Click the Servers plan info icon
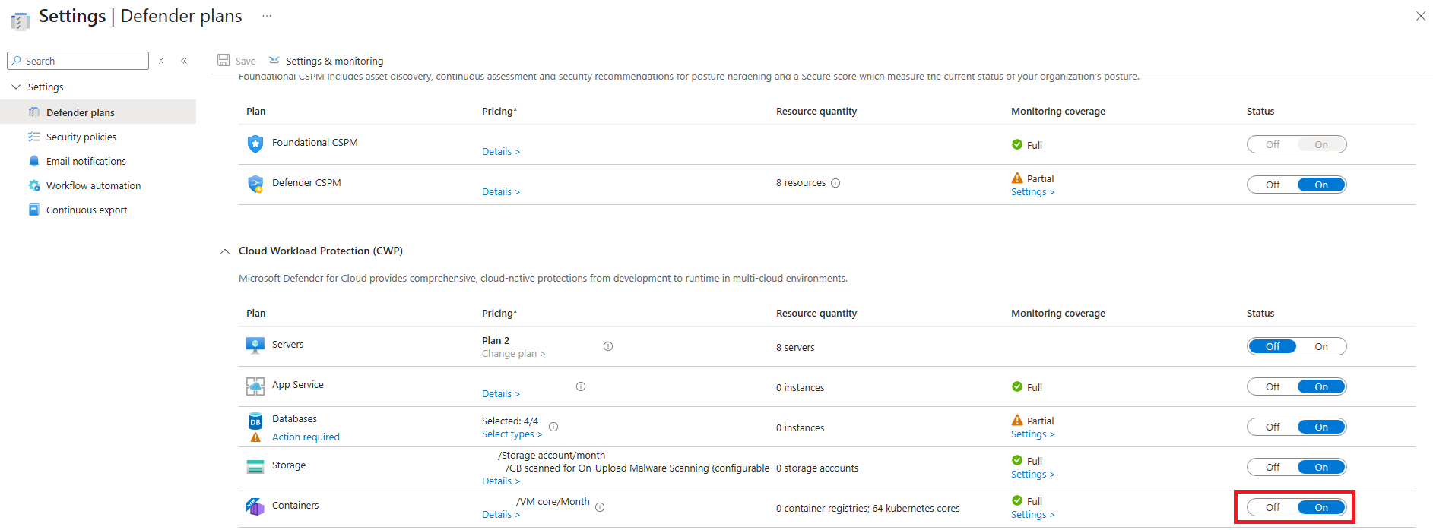This screenshot has height=530, width=1433. [x=608, y=346]
